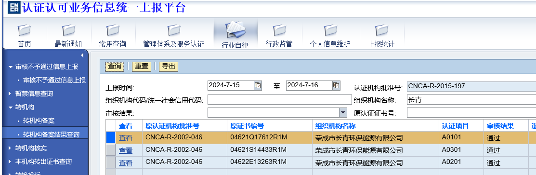Viewport: 536px width, 175px height.
Task: Click the 上报时间 start date field
Action: [x=230, y=86]
